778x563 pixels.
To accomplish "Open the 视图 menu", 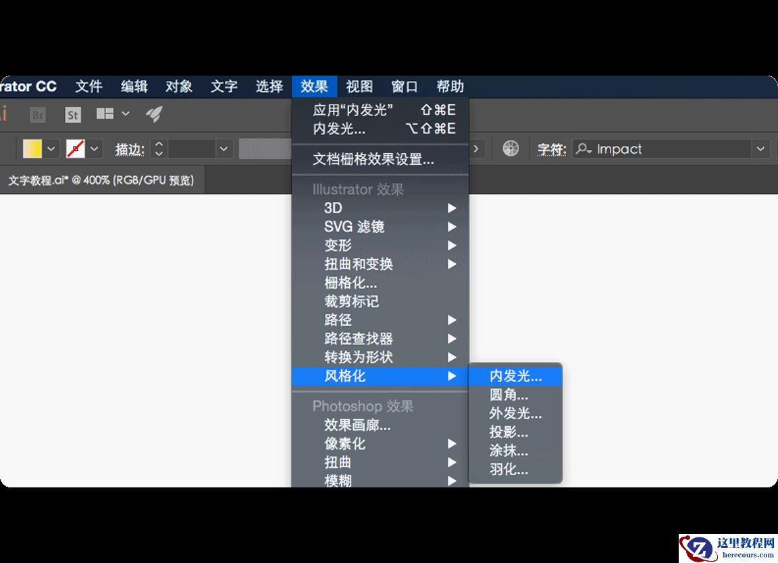I will [359, 86].
